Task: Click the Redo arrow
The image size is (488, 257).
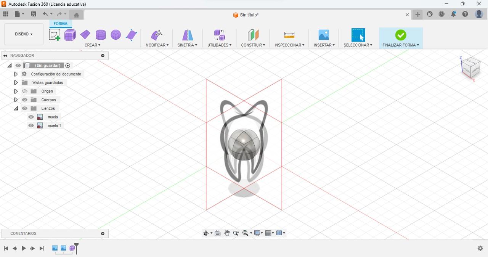Action: coord(59,14)
